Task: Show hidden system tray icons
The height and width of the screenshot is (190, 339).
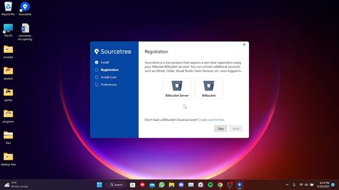Action: coord(287,185)
